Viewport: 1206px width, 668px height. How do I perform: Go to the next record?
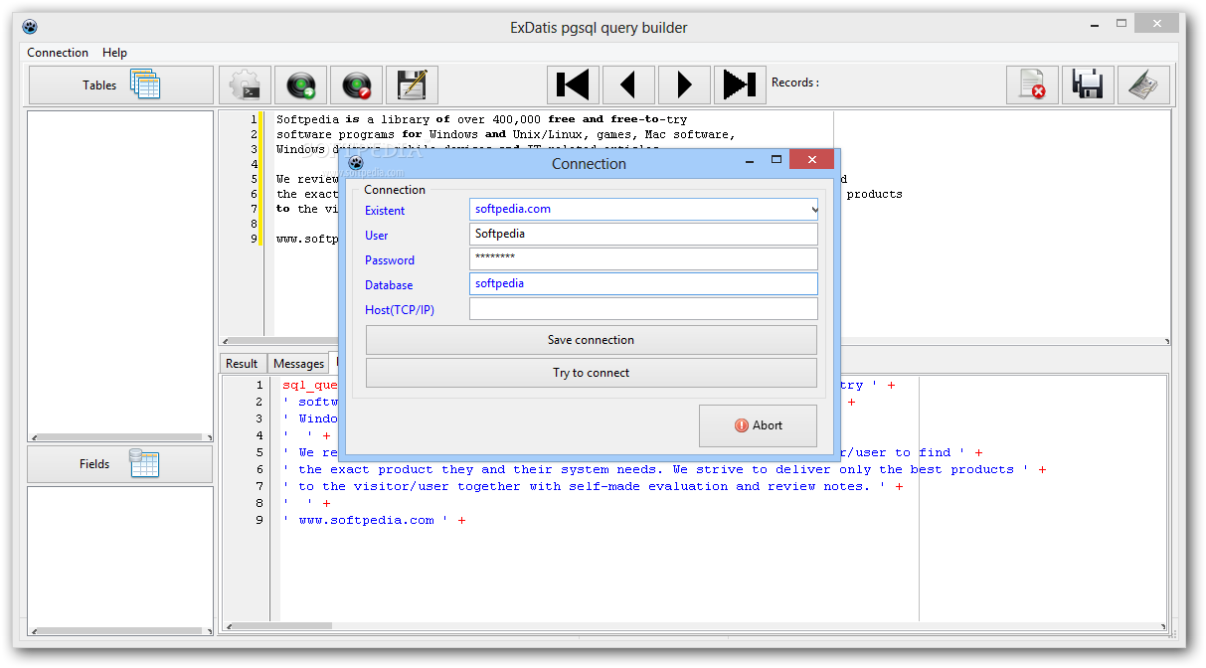684,85
